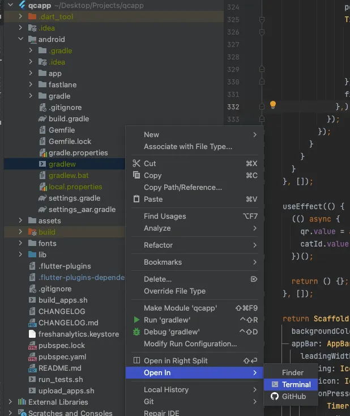Choose Find Usages from the context menu
The width and height of the screenshot is (350, 416).
point(165,216)
